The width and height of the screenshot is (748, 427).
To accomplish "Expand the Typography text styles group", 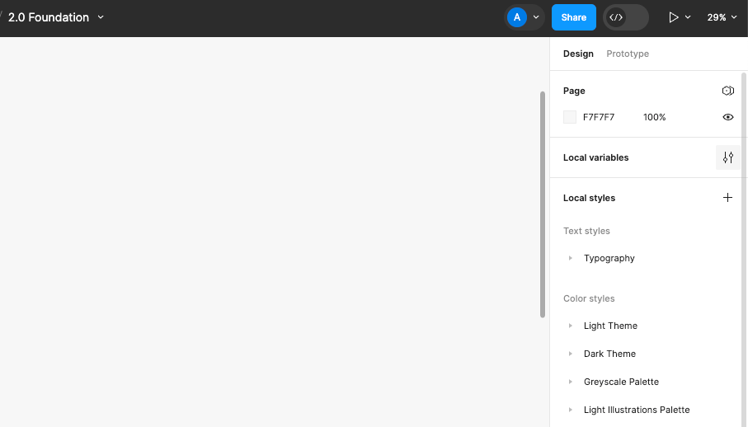I will click(x=570, y=258).
